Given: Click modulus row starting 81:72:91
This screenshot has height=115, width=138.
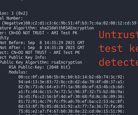Looking at the screenshot, I should pyautogui.click(x=71, y=101).
